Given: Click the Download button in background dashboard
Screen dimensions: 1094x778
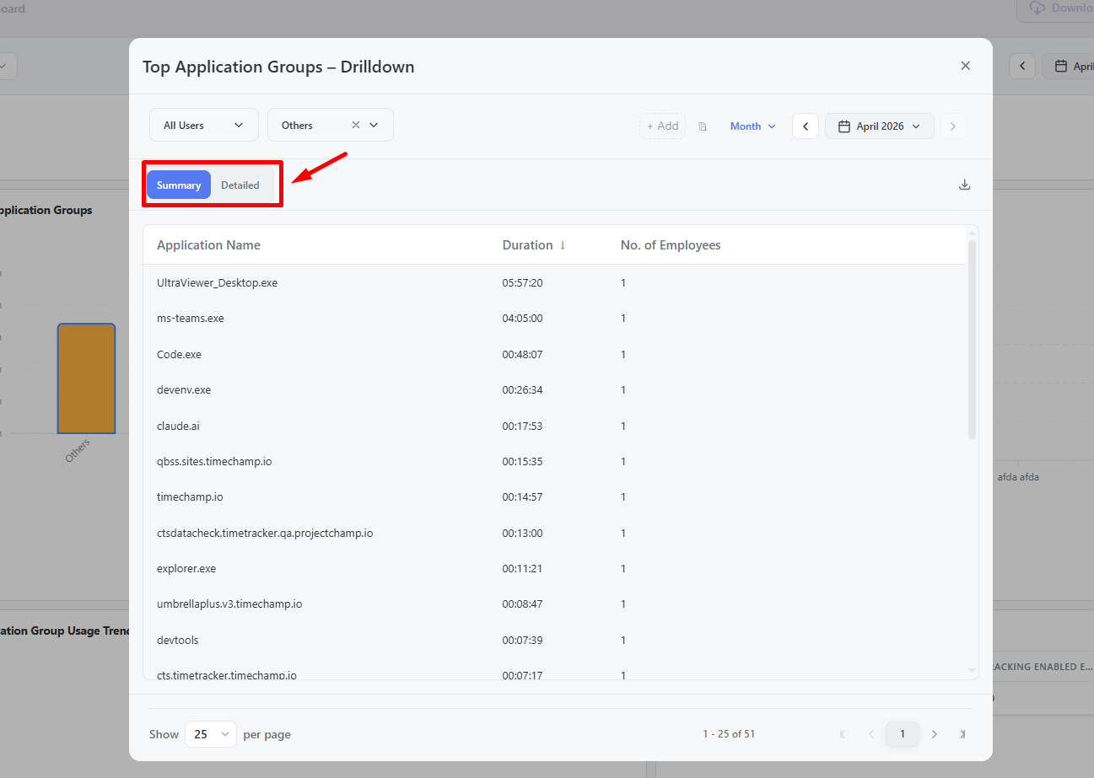Looking at the screenshot, I should pyautogui.click(x=1055, y=8).
